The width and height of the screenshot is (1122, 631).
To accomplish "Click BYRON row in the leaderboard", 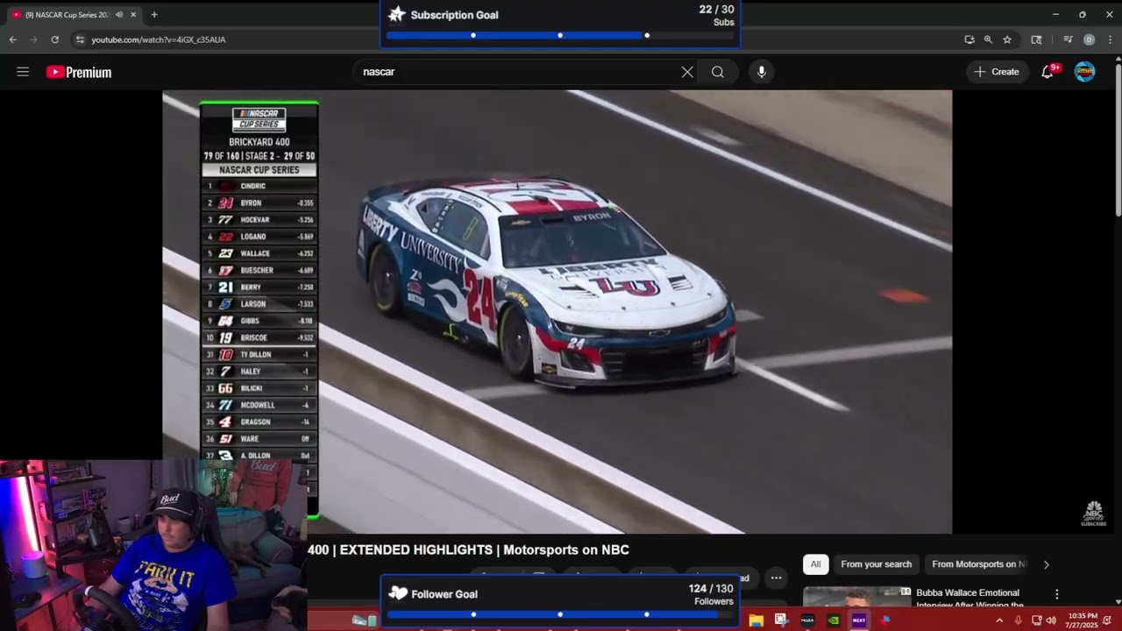I will click(x=259, y=202).
